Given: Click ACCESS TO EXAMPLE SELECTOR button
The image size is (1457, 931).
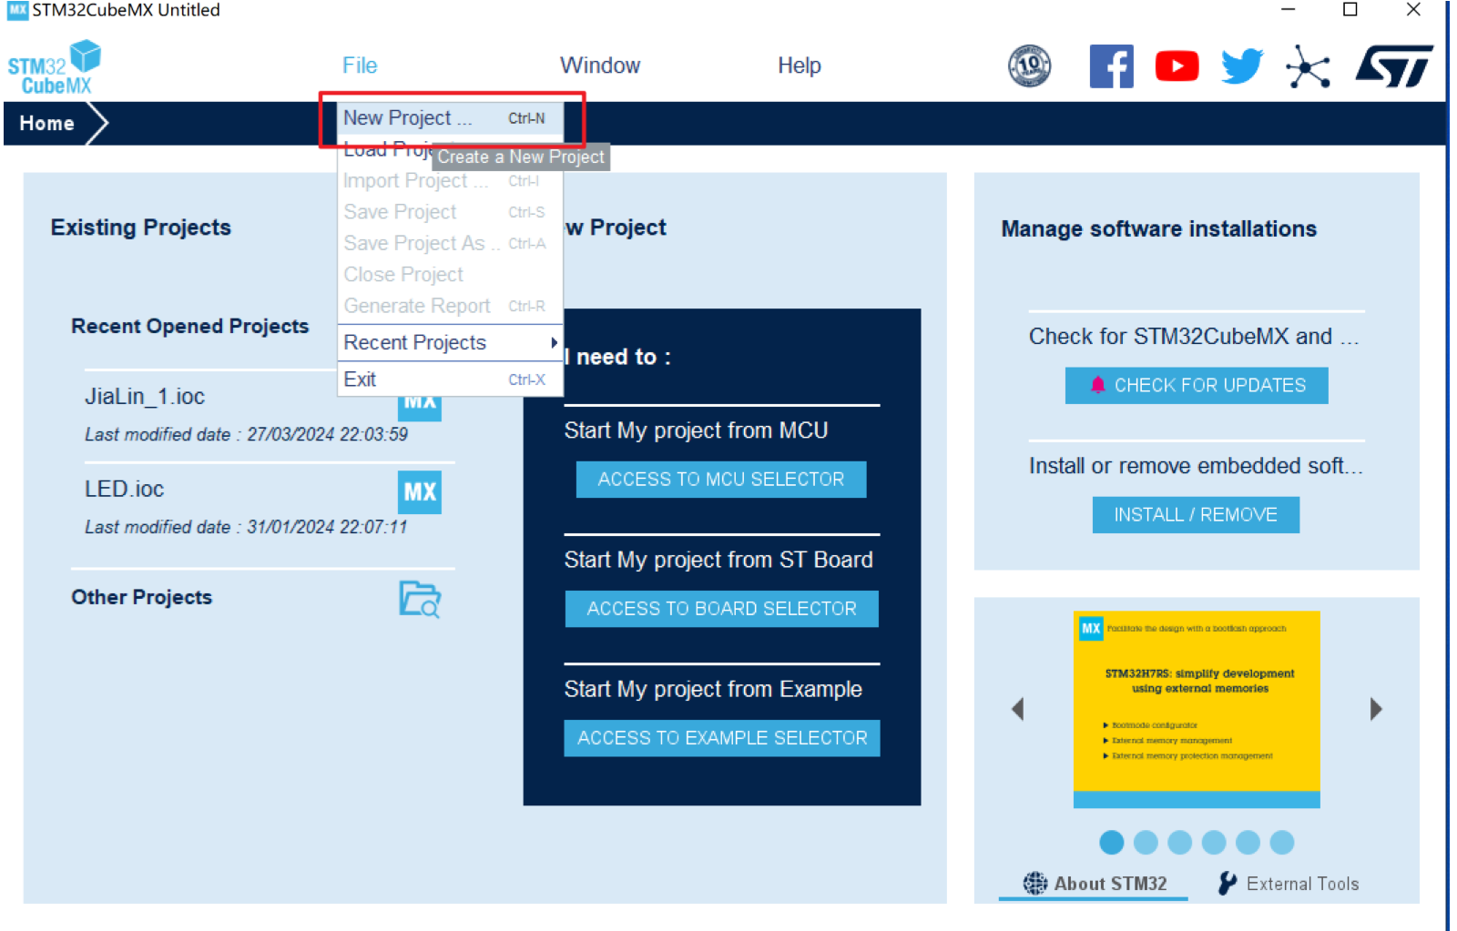Looking at the screenshot, I should click(x=722, y=738).
